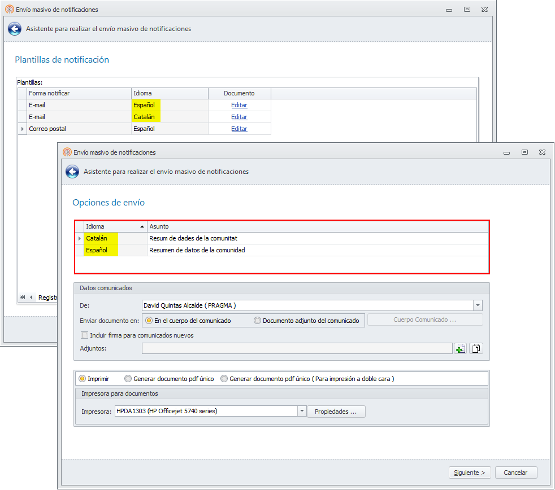This screenshot has width=555, height=490.
Task: Click the Correo postal row indicator arrow
Action: point(22,129)
